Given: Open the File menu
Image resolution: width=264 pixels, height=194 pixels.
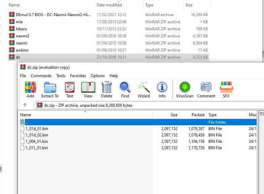Looking at the screenshot, I should (x=23, y=76).
